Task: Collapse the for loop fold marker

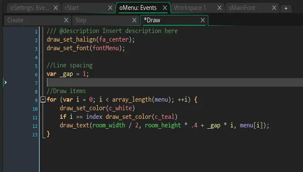Action: [x=43, y=100]
